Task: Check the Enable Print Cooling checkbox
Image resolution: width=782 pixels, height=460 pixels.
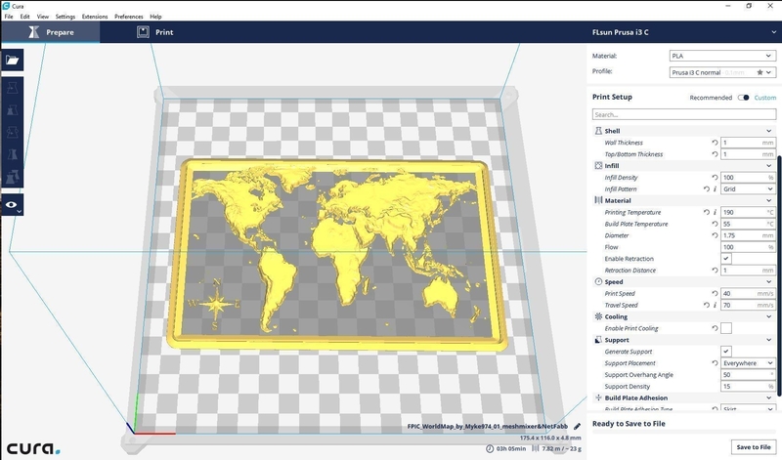Action: (x=726, y=328)
